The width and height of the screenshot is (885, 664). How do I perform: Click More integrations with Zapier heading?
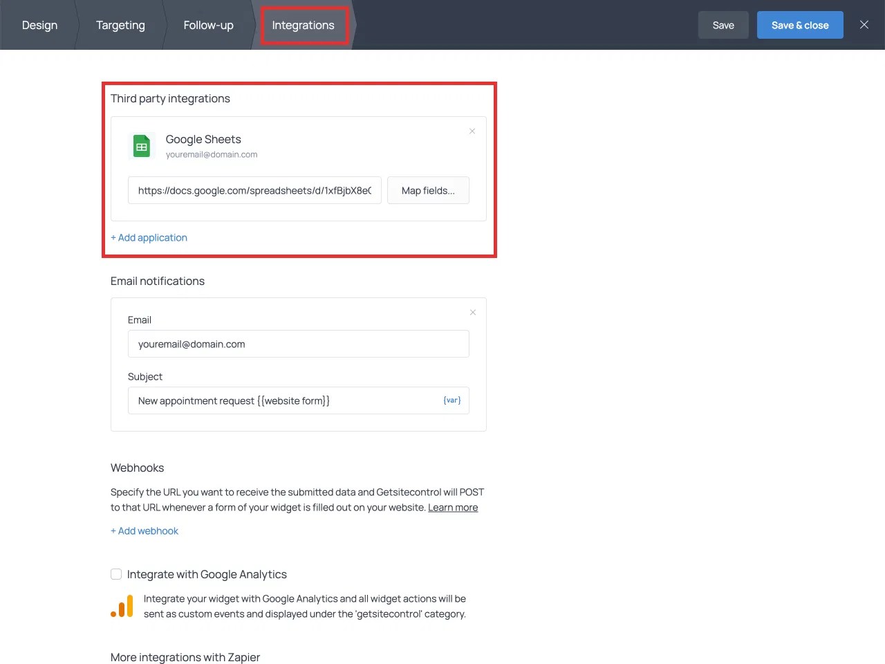click(185, 657)
